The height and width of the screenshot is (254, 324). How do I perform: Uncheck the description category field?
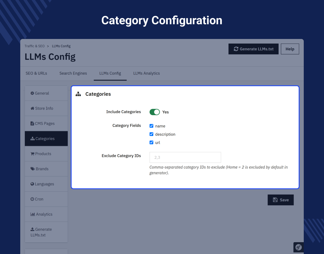coord(152,134)
